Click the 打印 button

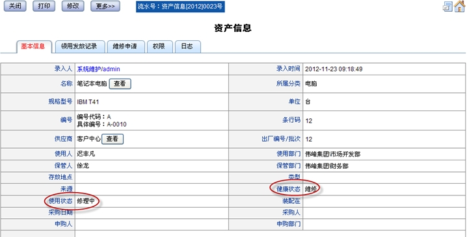[44, 6]
